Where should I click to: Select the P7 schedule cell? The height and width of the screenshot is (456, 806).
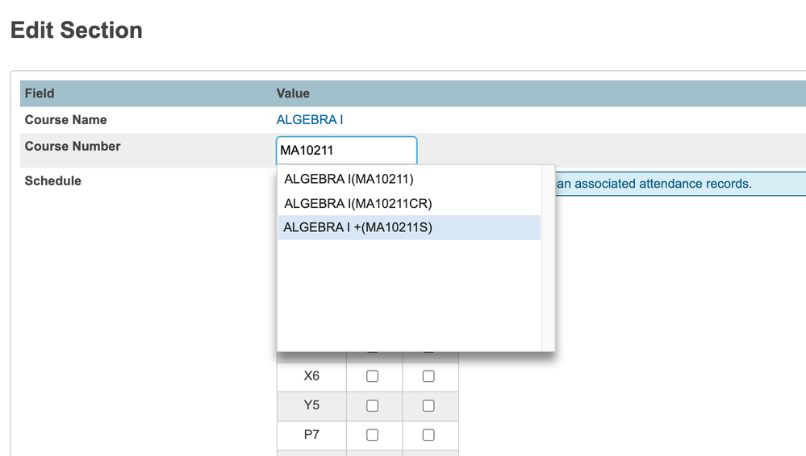[x=311, y=435]
